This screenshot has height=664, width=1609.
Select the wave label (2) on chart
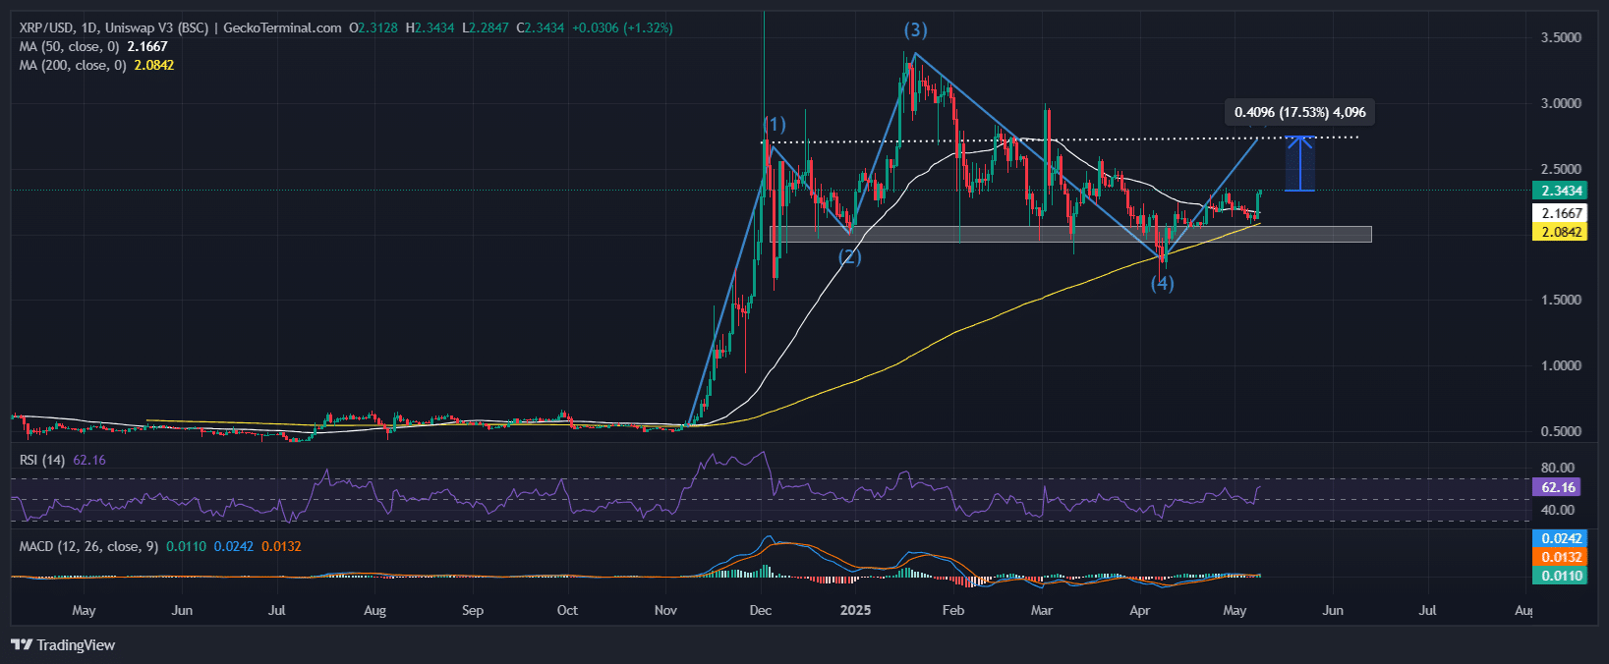[x=849, y=257]
